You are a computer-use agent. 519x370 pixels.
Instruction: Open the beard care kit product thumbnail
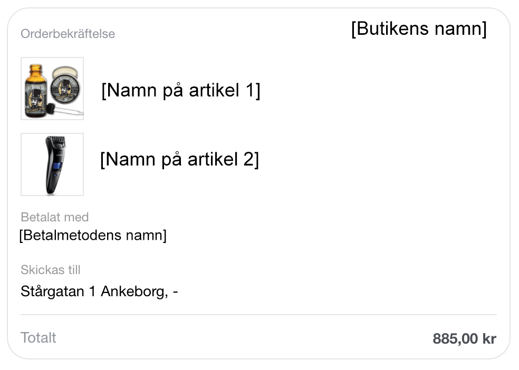point(52,89)
